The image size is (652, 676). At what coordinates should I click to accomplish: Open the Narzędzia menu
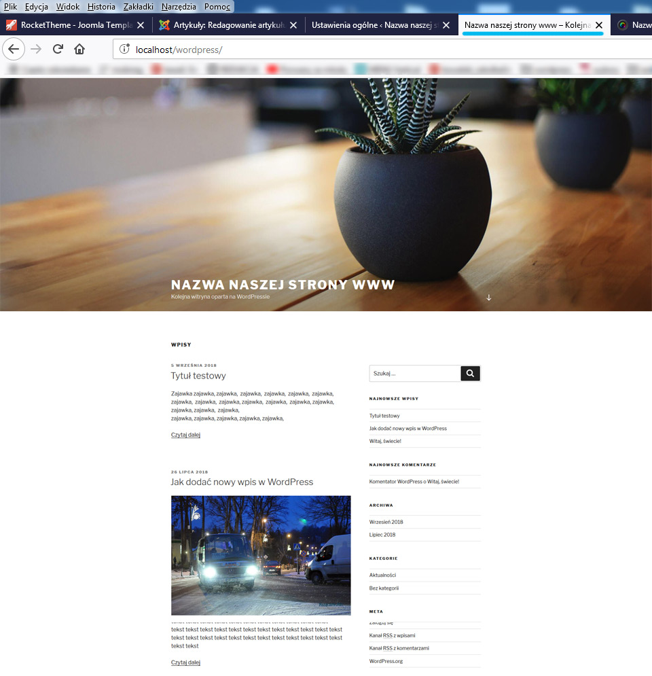[179, 7]
